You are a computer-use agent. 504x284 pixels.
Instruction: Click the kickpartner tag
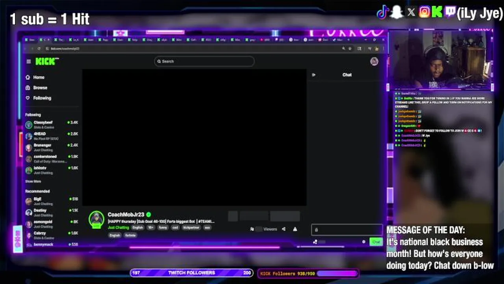(191, 228)
